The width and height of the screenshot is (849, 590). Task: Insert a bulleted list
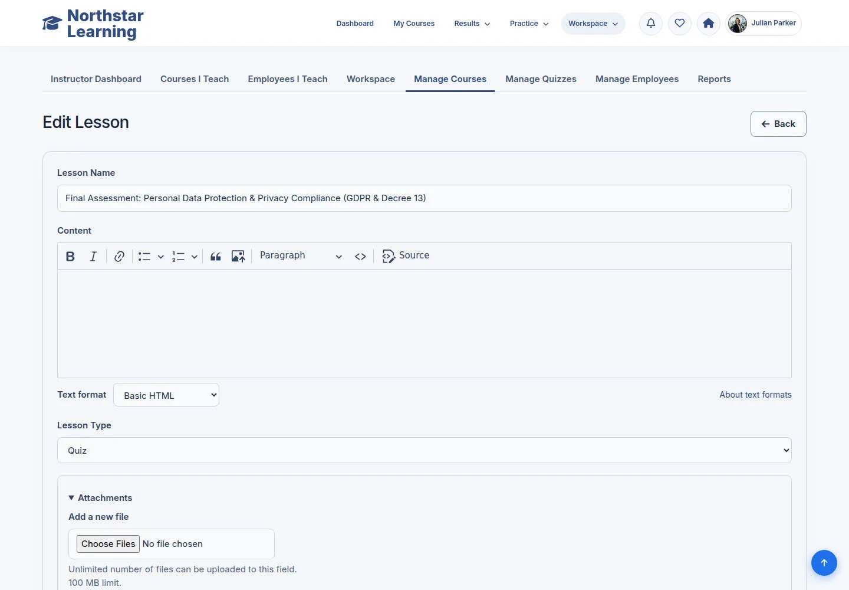[x=144, y=256]
